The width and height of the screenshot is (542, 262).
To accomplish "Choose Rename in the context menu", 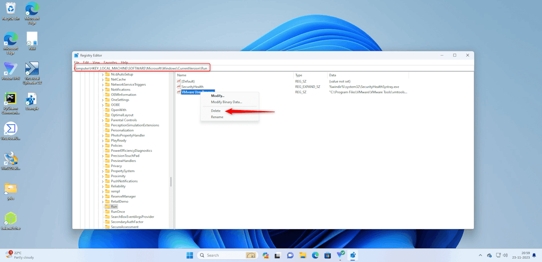I will (x=217, y=117).
